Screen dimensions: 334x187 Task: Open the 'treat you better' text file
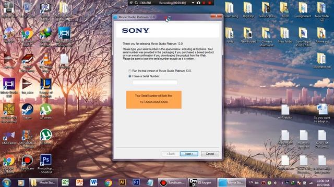click(303, 139)
